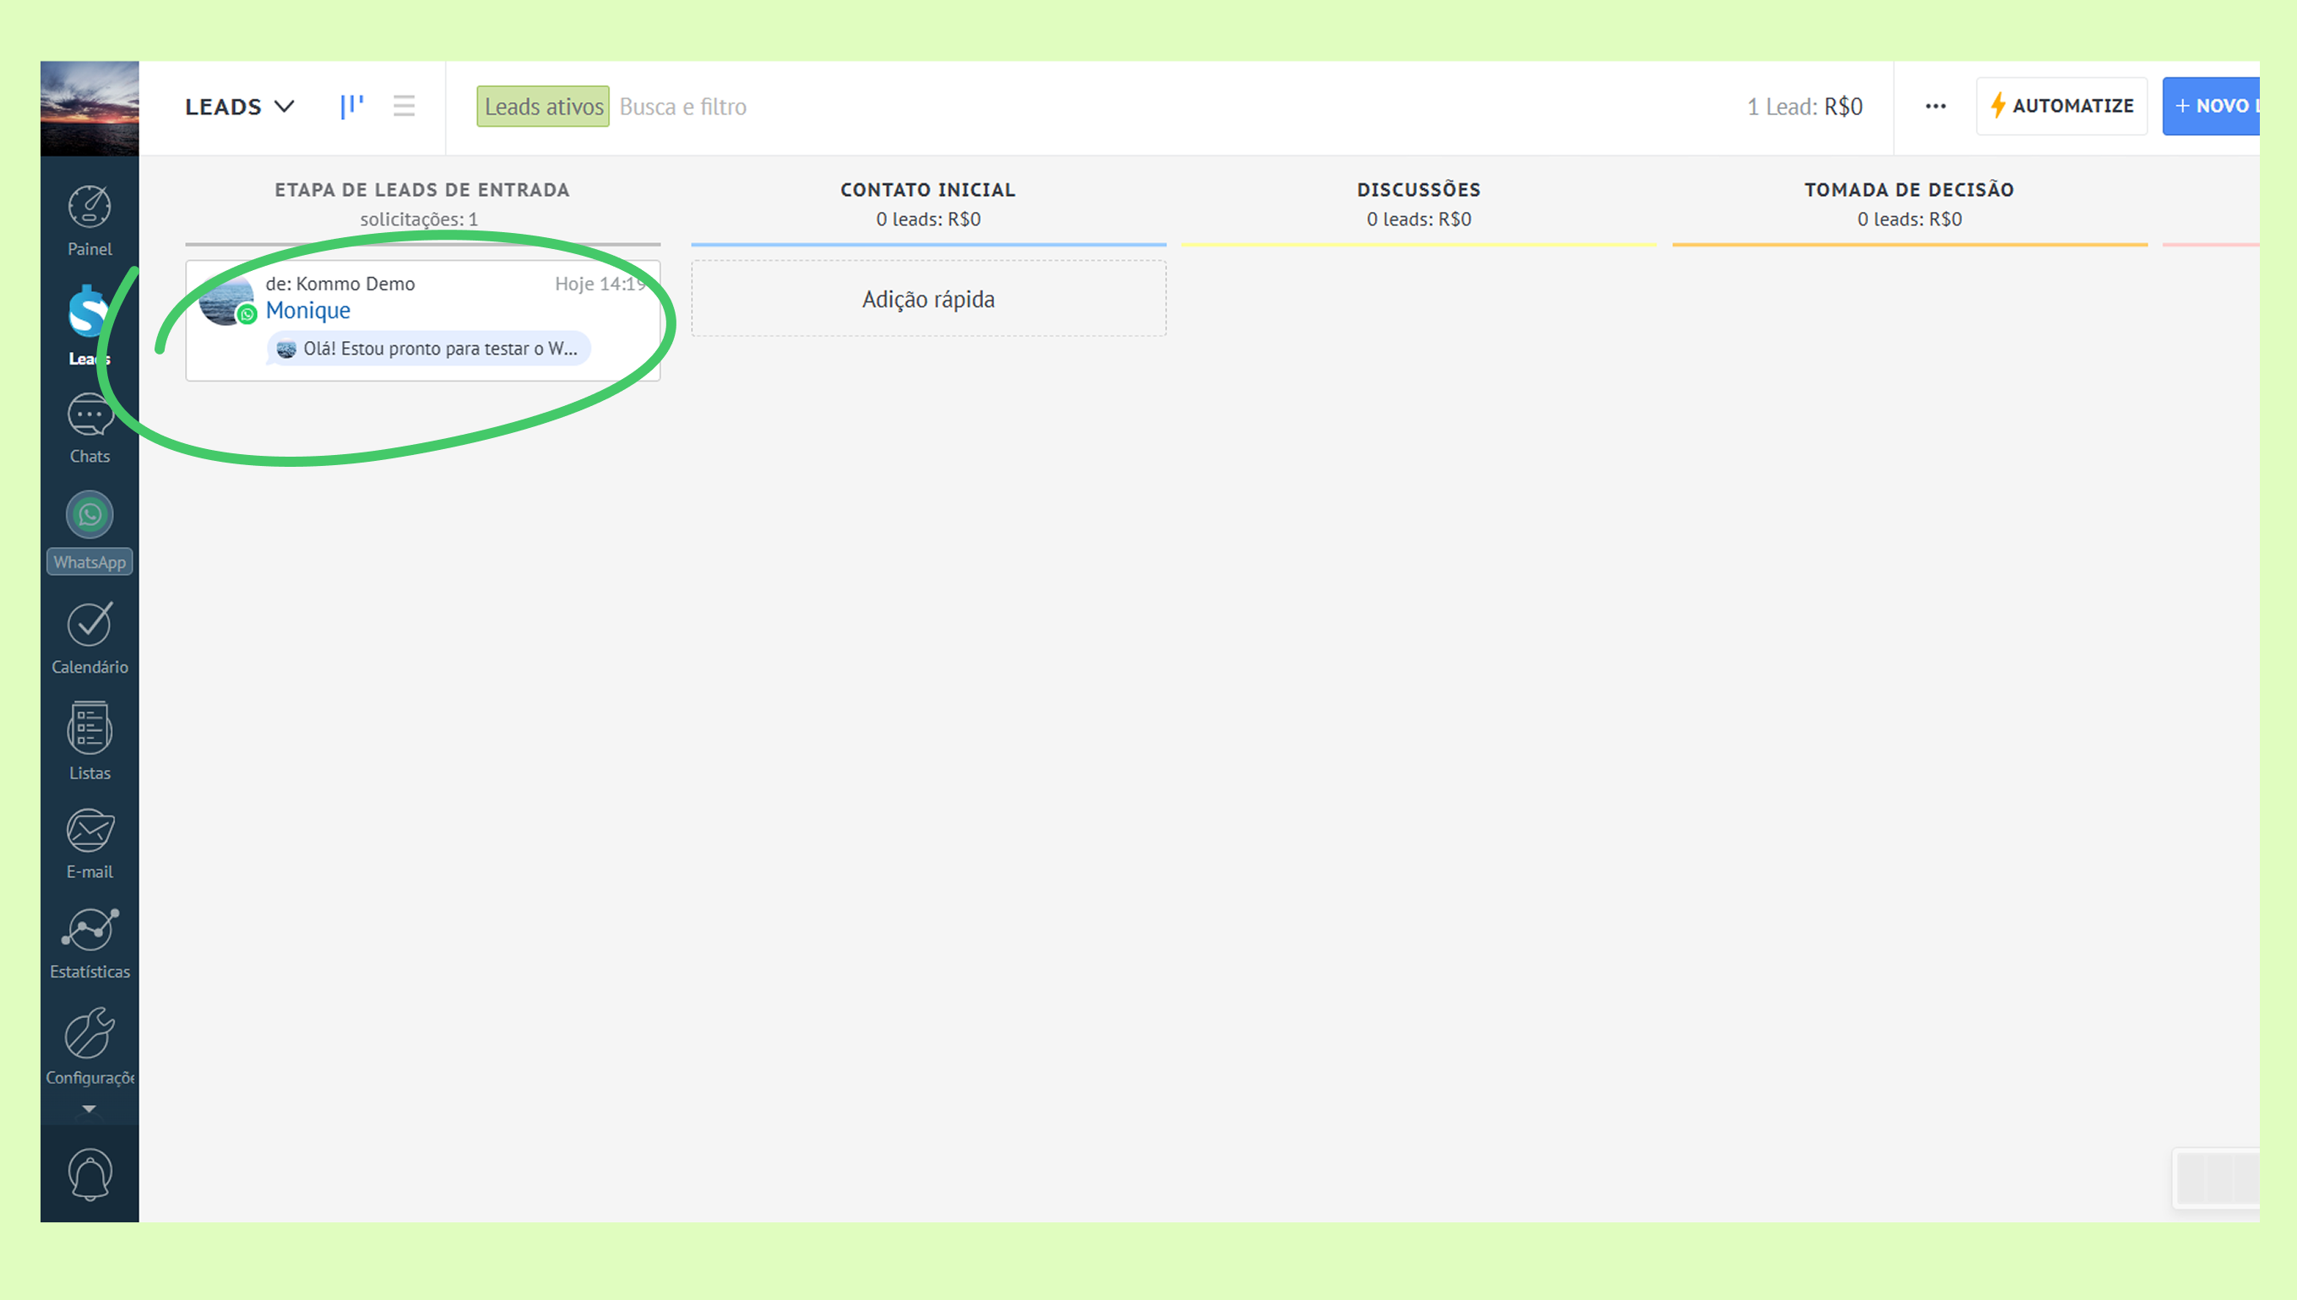Expand the LEADS pipeline dropdown
The height and width of the screenshot is (1300, 2297).
click(239, 106)
